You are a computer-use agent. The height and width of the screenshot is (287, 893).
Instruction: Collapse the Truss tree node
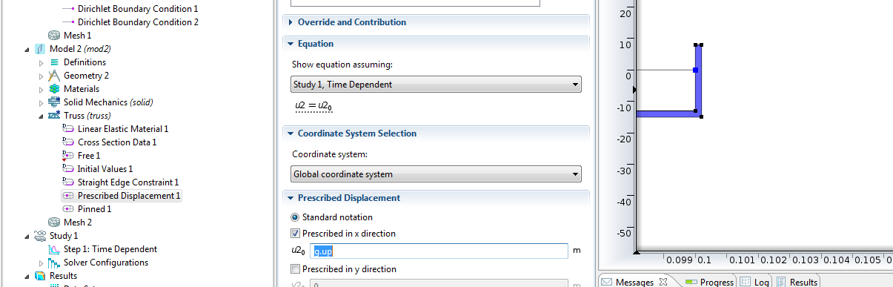pos(41,116)
